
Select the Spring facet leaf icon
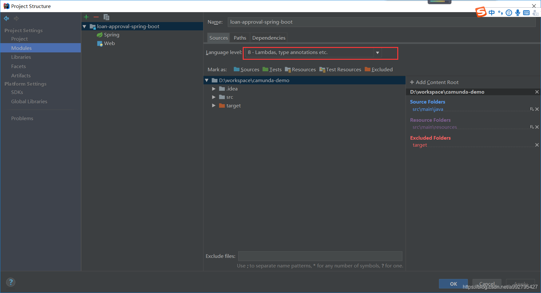[100, 35]
